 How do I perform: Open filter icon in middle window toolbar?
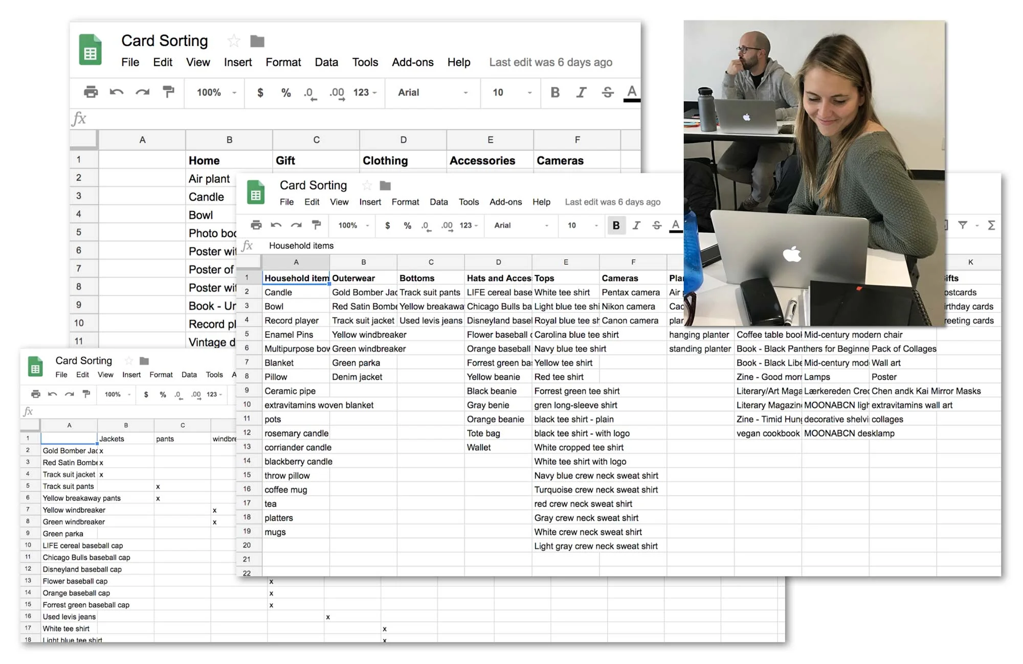click(963, 225)
